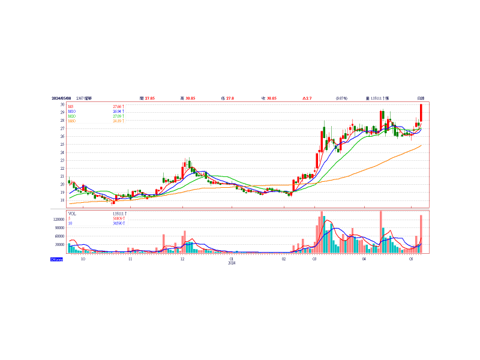Click the 12 month marker on time axis

(x=182, y=259)
